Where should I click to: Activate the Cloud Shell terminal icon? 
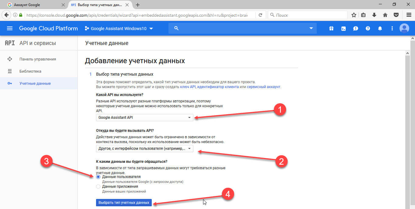(x=343, y=29)
